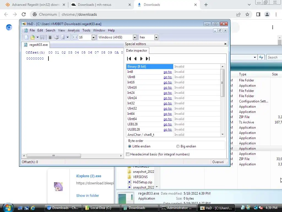Viewport: 282px width, 212px height.
Task: Click the Open disk icon in HxD toolbar
Action: click(56, 37)
